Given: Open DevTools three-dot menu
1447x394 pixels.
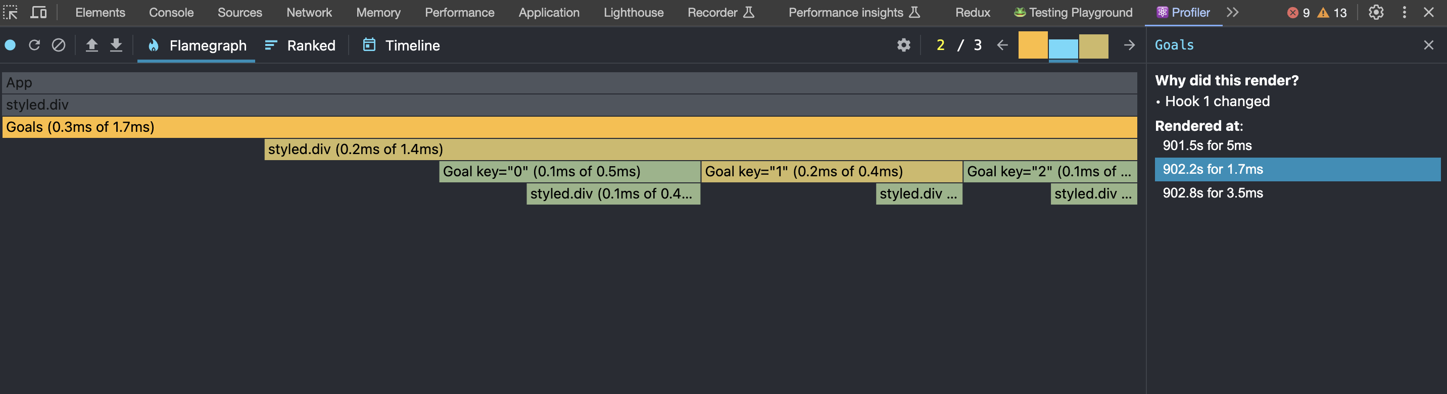Looking at the screenshot, I should [1405, 12].
